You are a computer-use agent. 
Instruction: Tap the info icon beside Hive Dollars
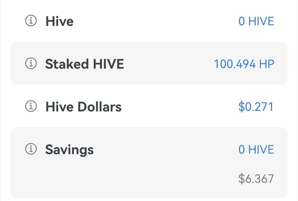click(x=31, y=106)
